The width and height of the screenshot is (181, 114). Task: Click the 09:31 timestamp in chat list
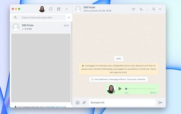click(66, 26)
